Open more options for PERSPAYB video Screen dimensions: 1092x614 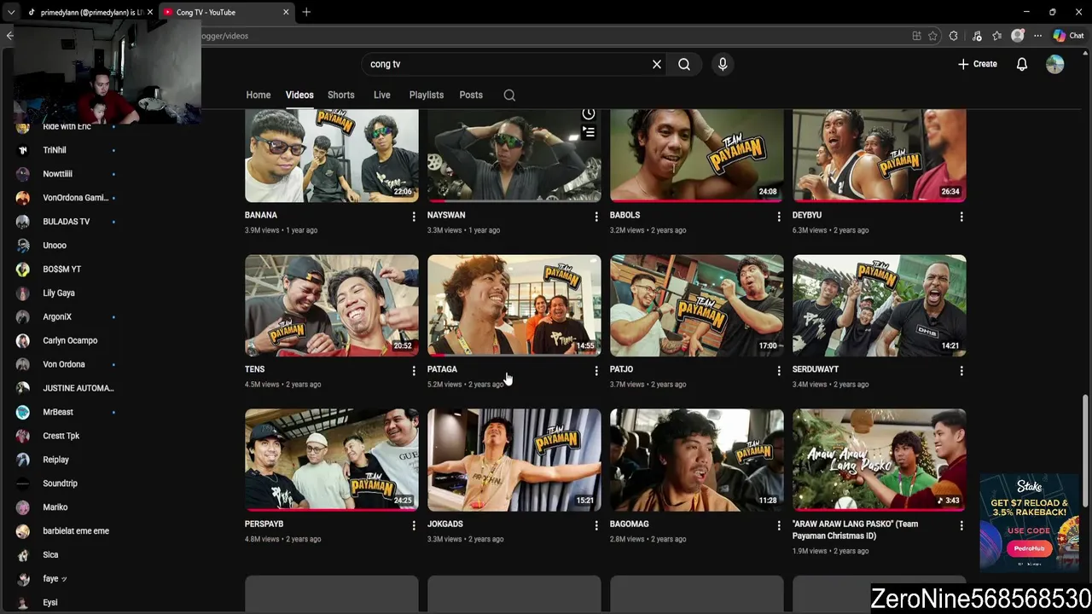click(414, 525)
